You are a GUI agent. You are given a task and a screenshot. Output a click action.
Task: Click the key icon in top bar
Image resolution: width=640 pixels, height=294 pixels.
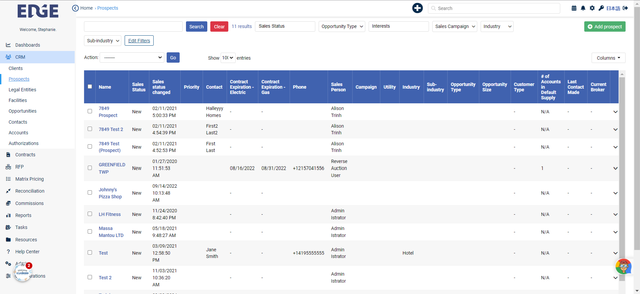coord(601,8)
